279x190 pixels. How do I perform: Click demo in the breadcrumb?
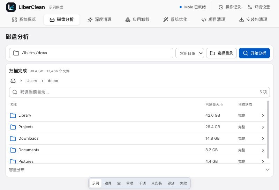point(53,81)
